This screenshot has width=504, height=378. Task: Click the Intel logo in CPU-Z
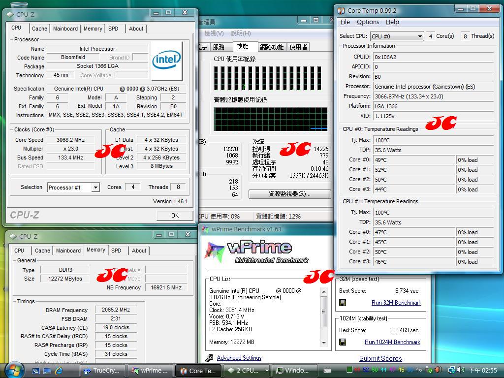166,60
